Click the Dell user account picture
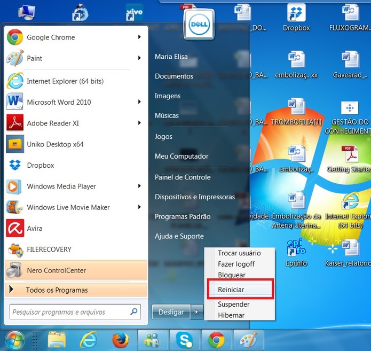This screenshot has width=371, height=351. [x=199, y=24]
